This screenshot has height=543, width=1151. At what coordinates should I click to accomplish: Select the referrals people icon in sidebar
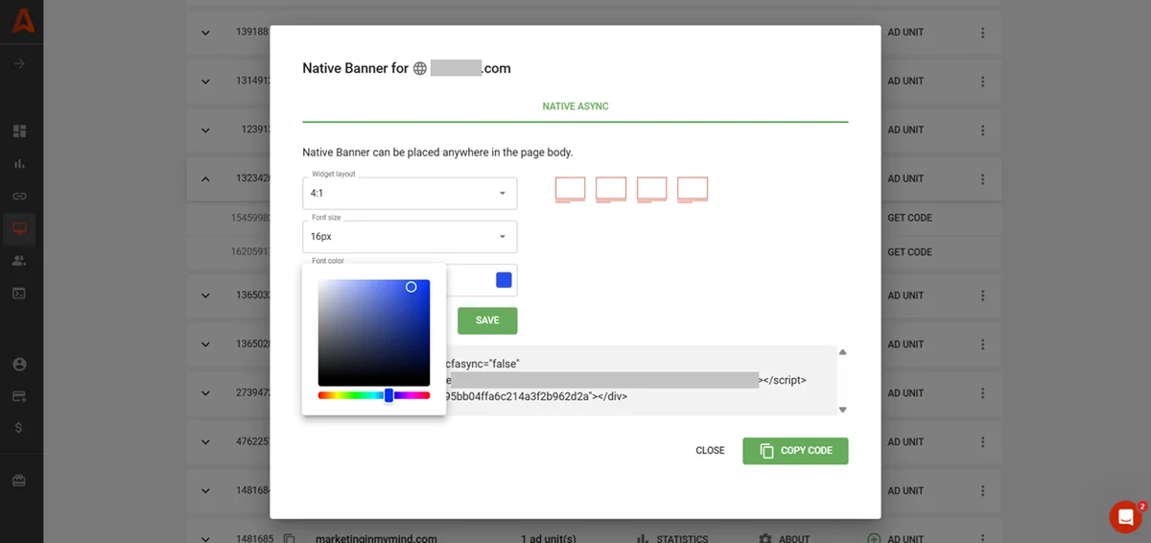(19, 260)
